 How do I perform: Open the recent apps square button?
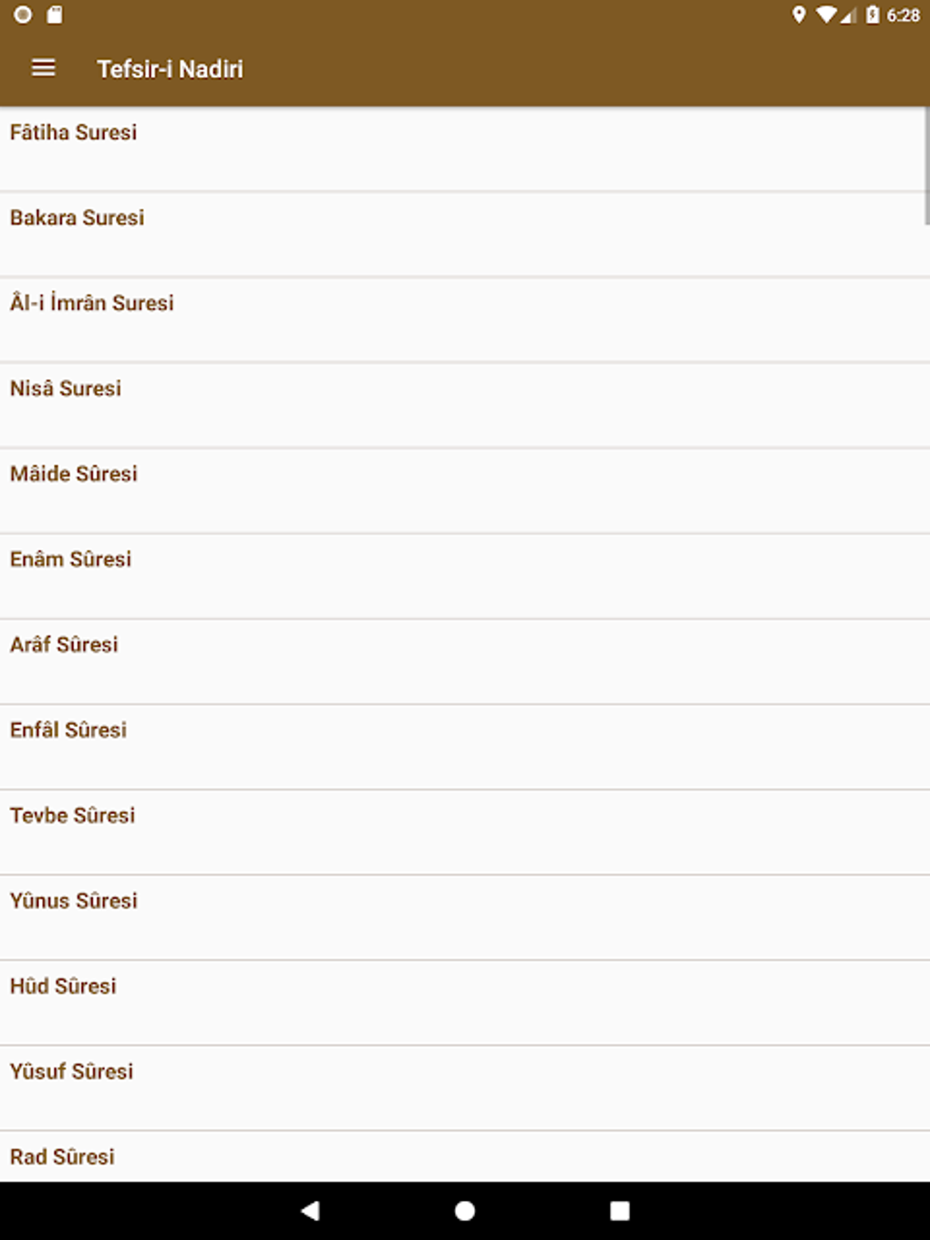click(x=620, y=1210)
